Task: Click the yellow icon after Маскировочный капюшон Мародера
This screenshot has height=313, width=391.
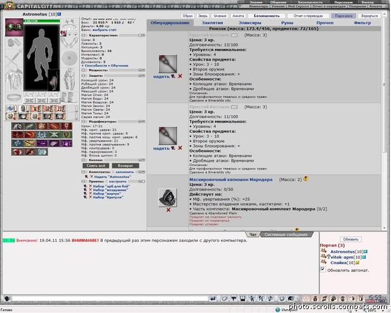Action: (x=306, y=179)
